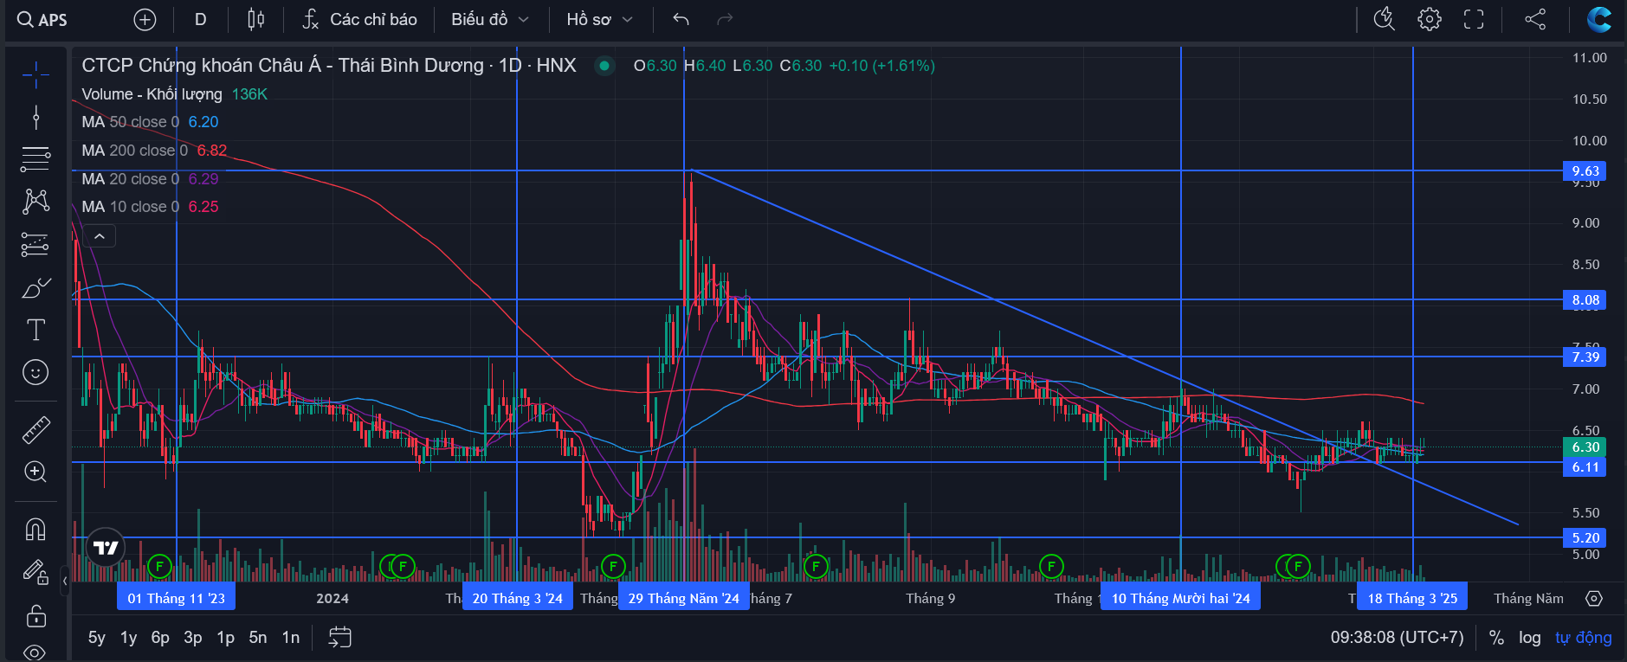Expand the Hồ sơ dropdown menu

600,19
